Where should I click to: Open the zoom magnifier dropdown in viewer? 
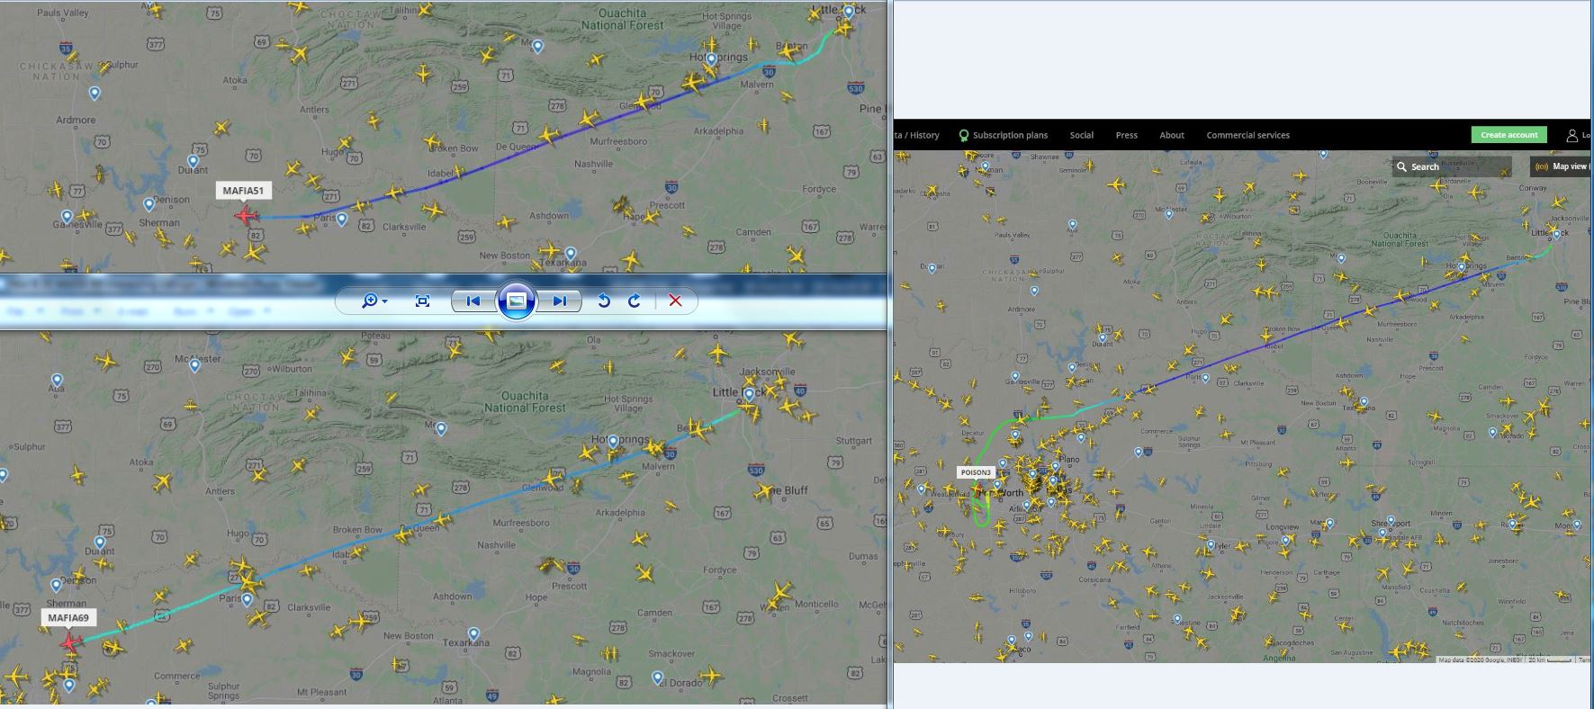coord(374,301)
